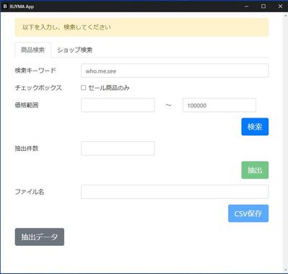Click the CSV保存 button
288x274 pixels.
pyautogui.click(x=248, y=213)
